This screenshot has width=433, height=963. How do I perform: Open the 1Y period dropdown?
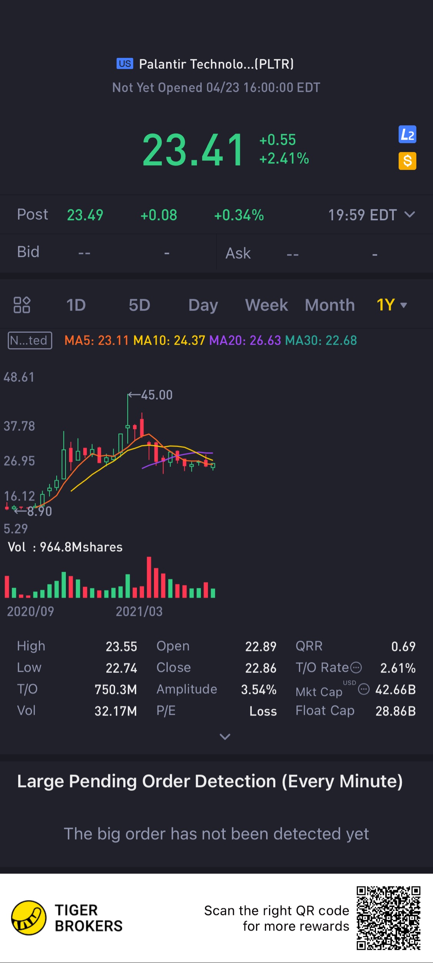[392, 305]
